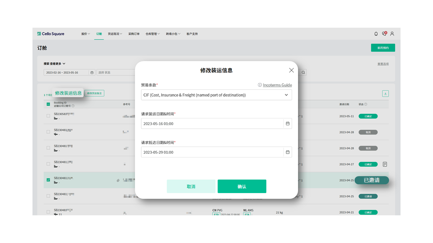Uncheck the highlighted booking row checkbox
433x243 pixels.
click(48, 180)
